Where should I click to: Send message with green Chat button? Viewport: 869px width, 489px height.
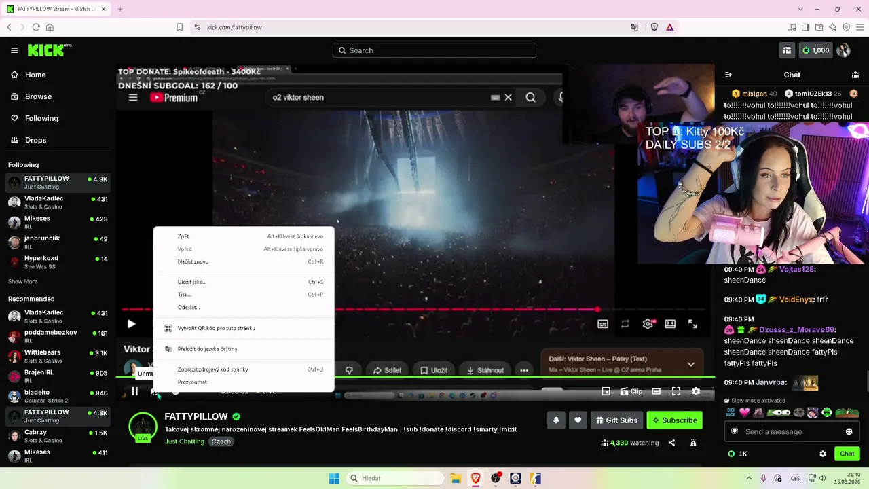(x=847, y=454)
